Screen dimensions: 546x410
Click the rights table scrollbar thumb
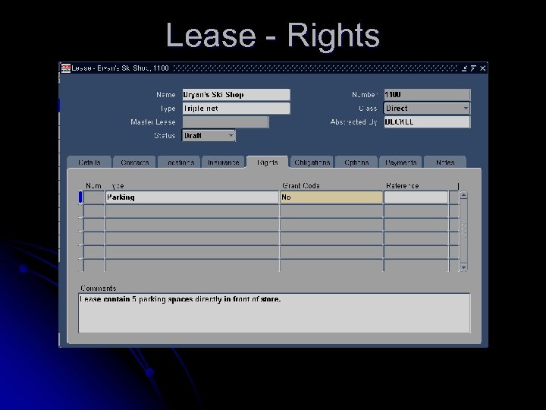pos(463,230)
